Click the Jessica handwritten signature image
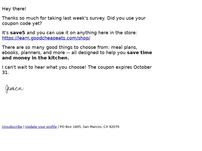The image size is (202, 151). [14, 89]
